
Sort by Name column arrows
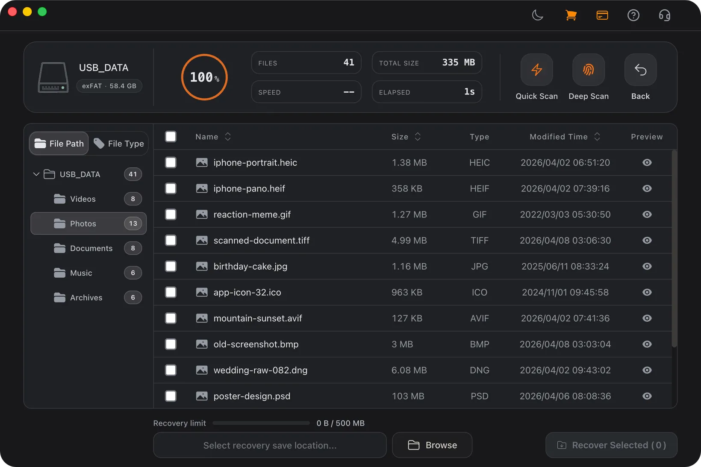(228, 137)
